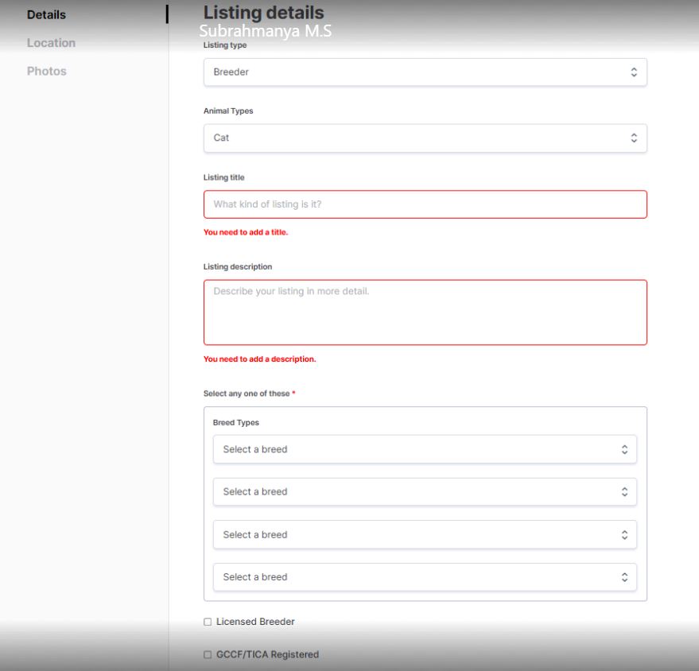This screenshot has height=671, width=699.
Task: Expand the third Select a breed dropdown
Action: tap(425, 535)
